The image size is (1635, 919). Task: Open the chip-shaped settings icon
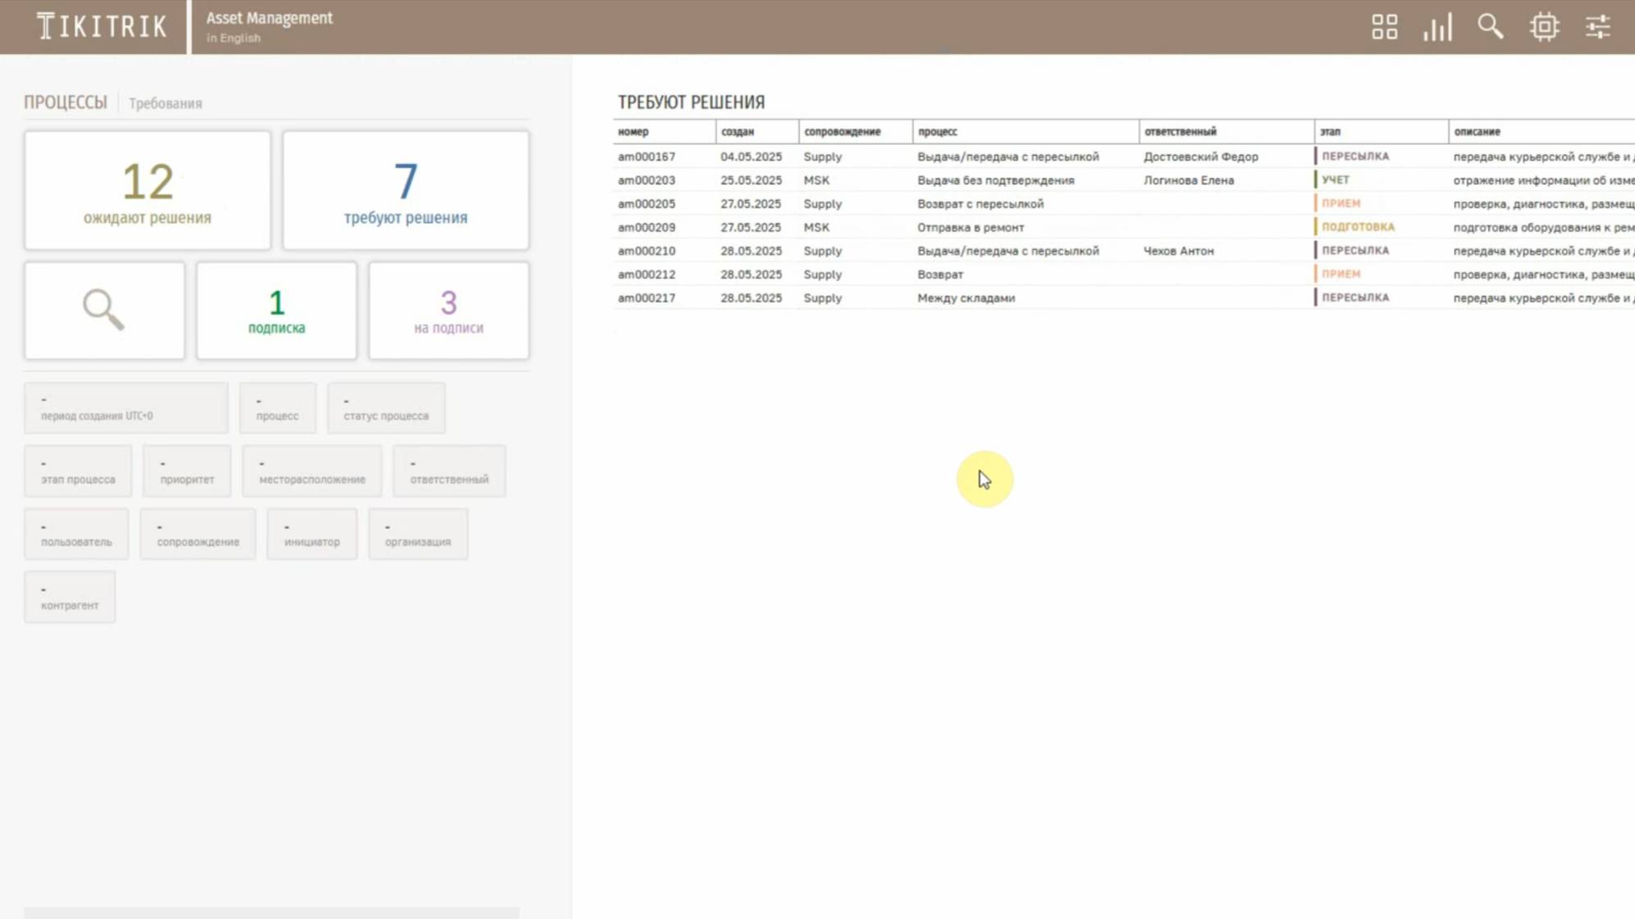(1544, 27)
